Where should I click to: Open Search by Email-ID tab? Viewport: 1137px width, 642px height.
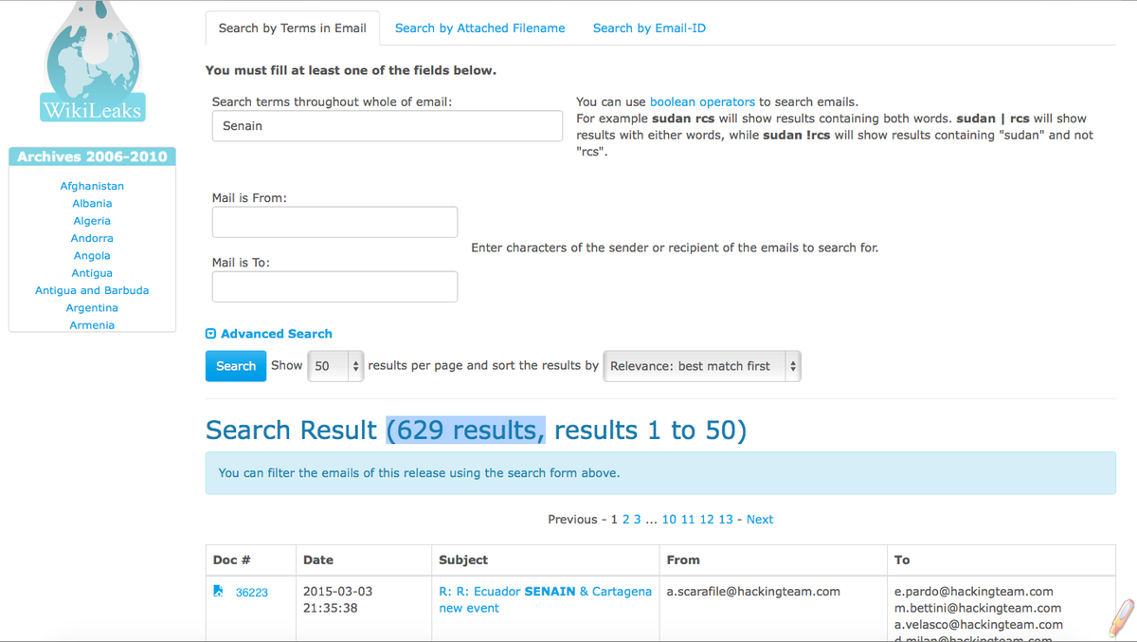tap(649, 28)
